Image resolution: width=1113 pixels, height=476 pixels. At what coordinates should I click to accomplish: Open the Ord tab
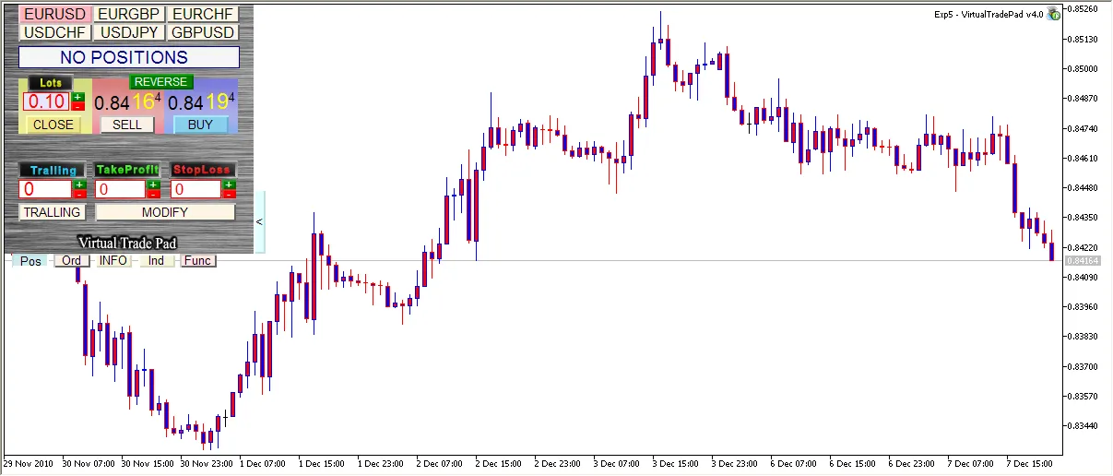point(71,261)
